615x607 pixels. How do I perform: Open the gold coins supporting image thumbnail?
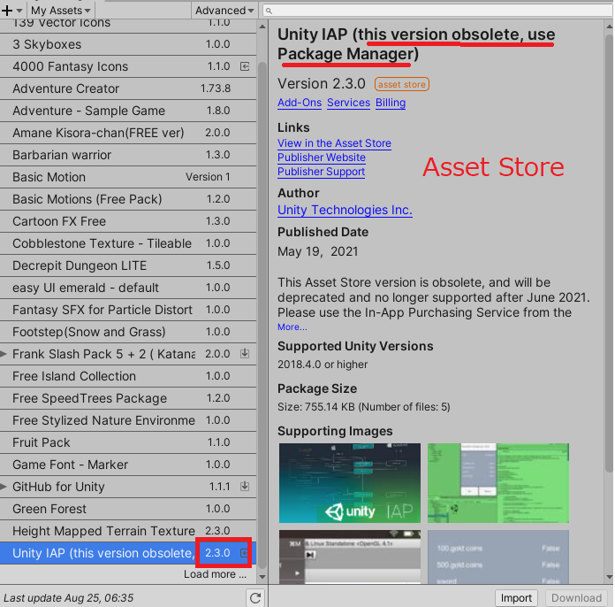498,557
